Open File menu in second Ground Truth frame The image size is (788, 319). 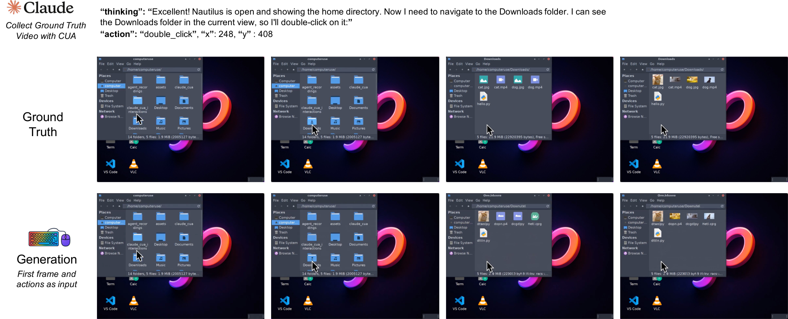276,64
